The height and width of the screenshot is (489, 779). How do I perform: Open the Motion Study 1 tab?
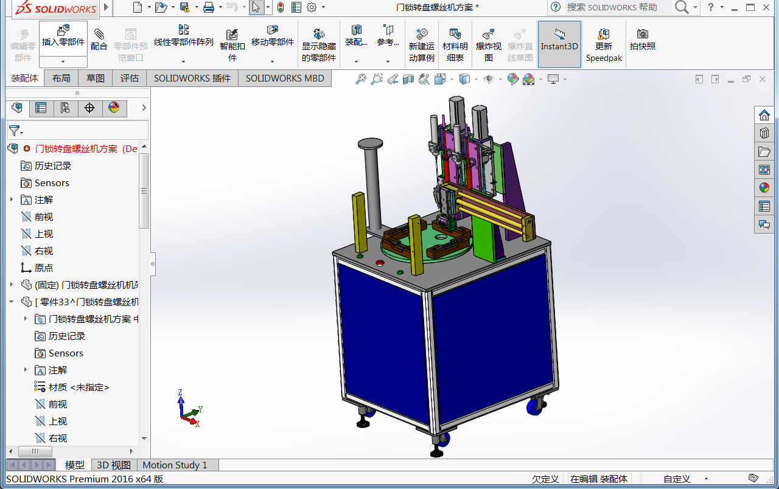click(174, 465)
